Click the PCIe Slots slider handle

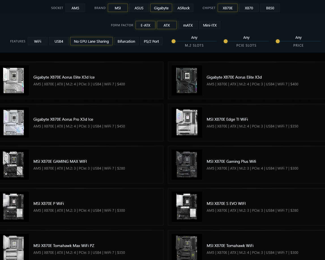tap(226, 41)
